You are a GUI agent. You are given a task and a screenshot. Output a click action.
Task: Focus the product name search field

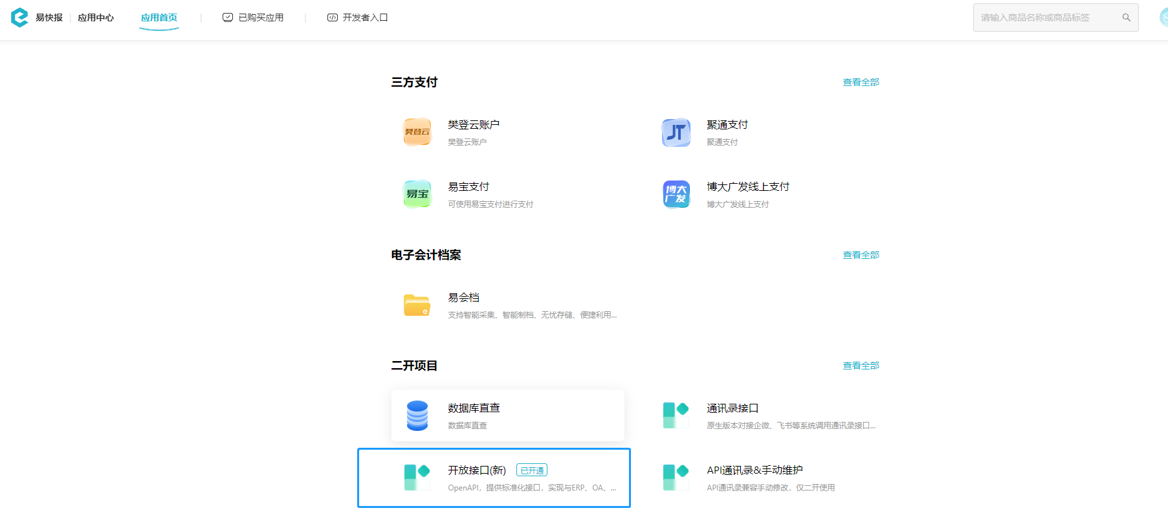point(1048,17)
